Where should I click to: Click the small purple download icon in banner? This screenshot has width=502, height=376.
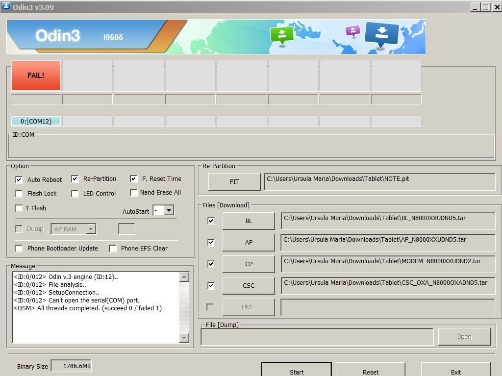pos(353,31)
